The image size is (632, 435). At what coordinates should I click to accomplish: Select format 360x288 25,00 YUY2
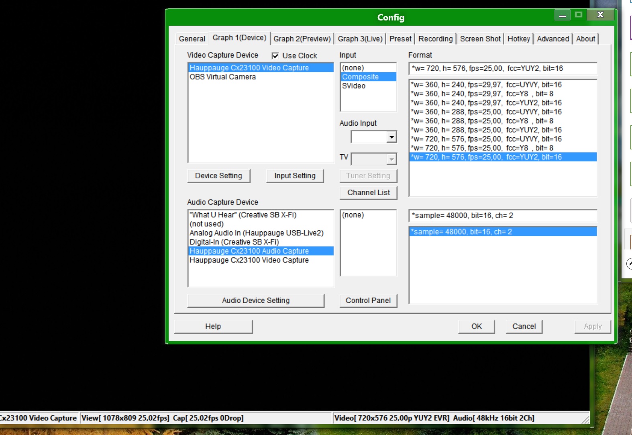[x=503, y=130]
